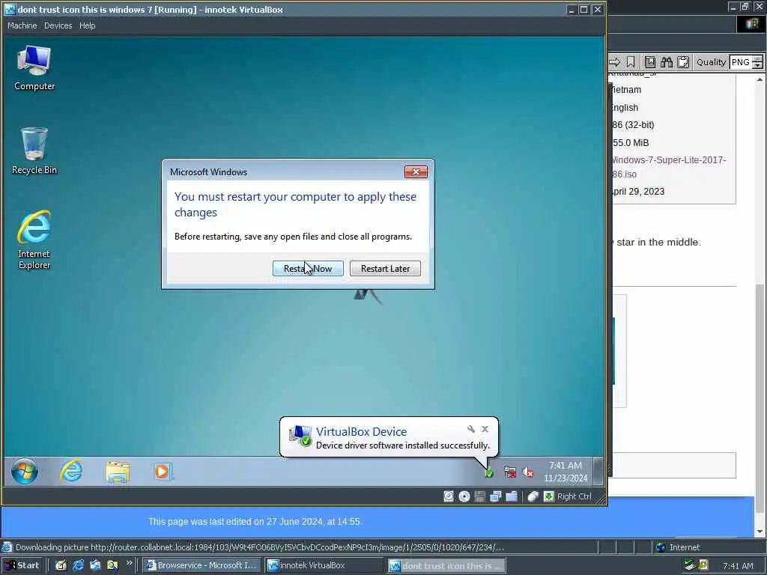Click the Windows flag throbber in browser
The height and width of the screenshot is (575, 767).
tap(751, 24)
